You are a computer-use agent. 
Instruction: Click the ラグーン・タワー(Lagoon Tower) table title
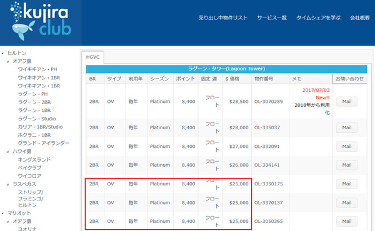226,69
